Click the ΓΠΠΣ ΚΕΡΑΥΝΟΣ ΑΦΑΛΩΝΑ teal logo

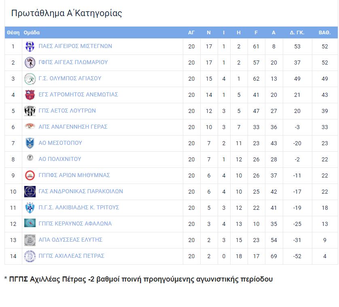coord(30,223)
